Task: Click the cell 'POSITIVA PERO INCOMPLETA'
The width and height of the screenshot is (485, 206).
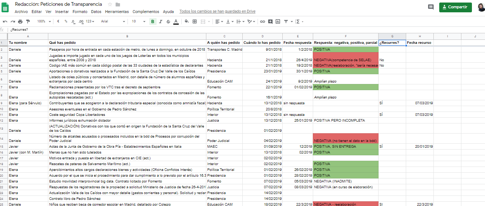Action: (x=345, y=121)
